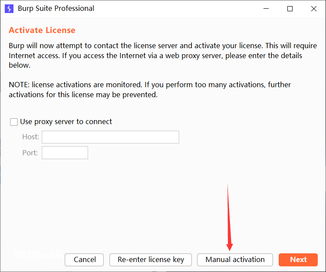The height and width of the screenshot is (272, 326).
Task: Focus the proxy Host input field
Action: click(110, 137)
